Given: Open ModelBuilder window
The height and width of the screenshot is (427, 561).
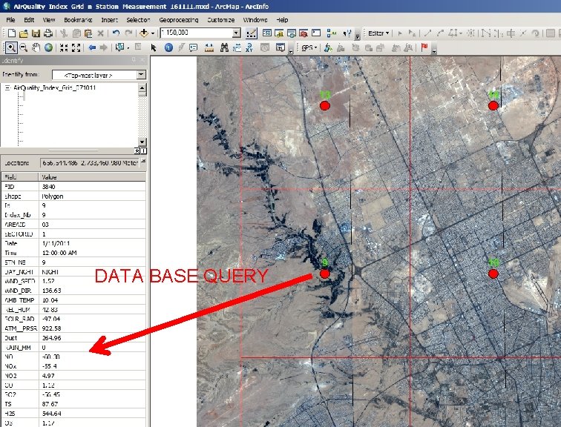Looking at the screenshot, I should [x=331, y=33].
